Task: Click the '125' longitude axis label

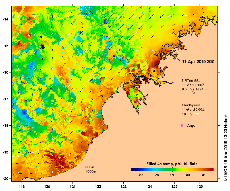Action: point(174,187)
